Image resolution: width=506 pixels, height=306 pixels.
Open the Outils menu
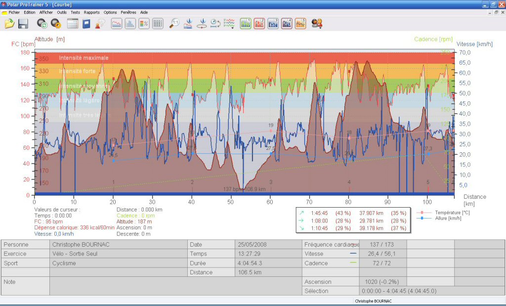pos(62,12)
